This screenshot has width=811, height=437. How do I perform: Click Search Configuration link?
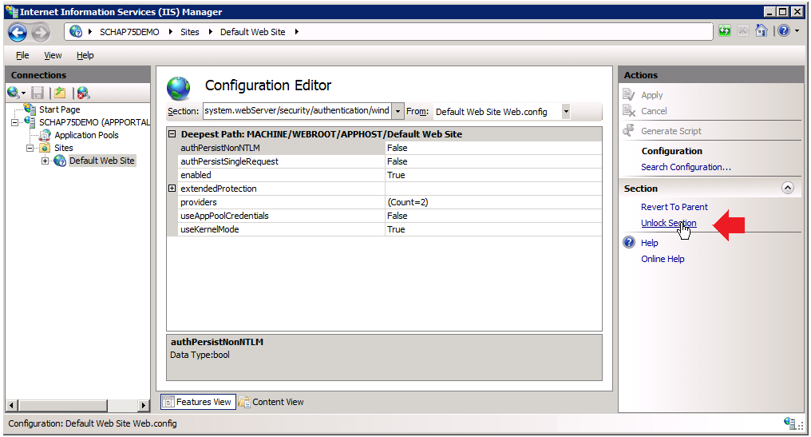tap(686, 167)
